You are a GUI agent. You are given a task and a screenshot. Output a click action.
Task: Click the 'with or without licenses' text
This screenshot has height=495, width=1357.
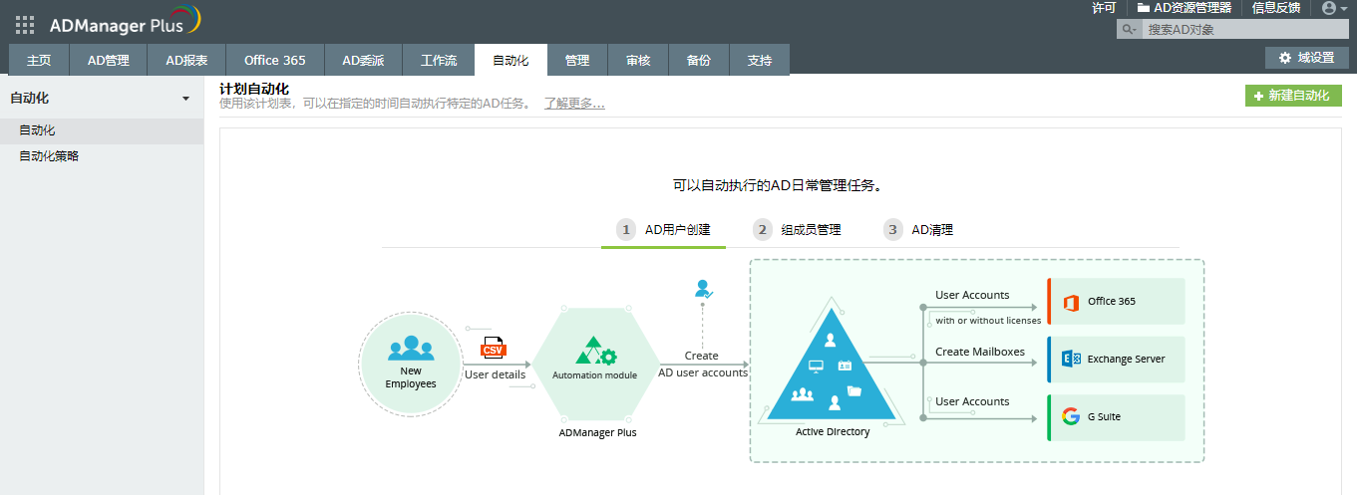click(988, 321)
